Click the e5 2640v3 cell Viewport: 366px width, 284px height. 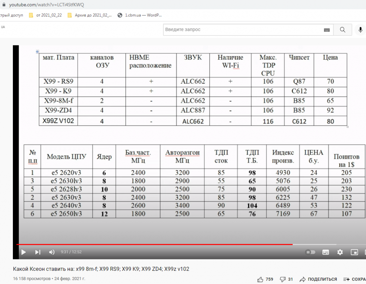[66, 206]
